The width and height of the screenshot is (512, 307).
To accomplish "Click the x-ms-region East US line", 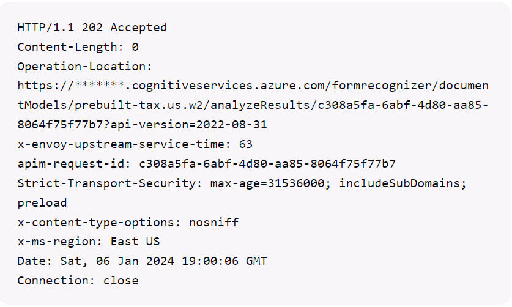I will pyautogui.click(x=88, y=242).
